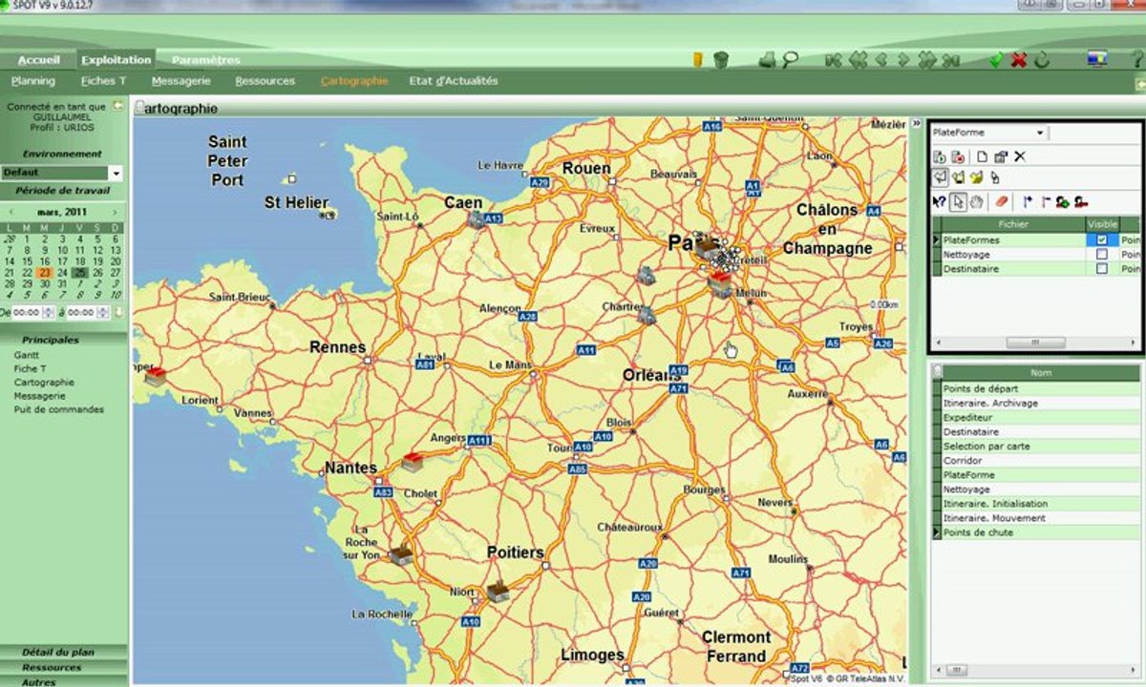Viewport: 1146px width, 687px height.
Task: Click the refresh circular arrow icon
Action: click(x=1042, y=59)
